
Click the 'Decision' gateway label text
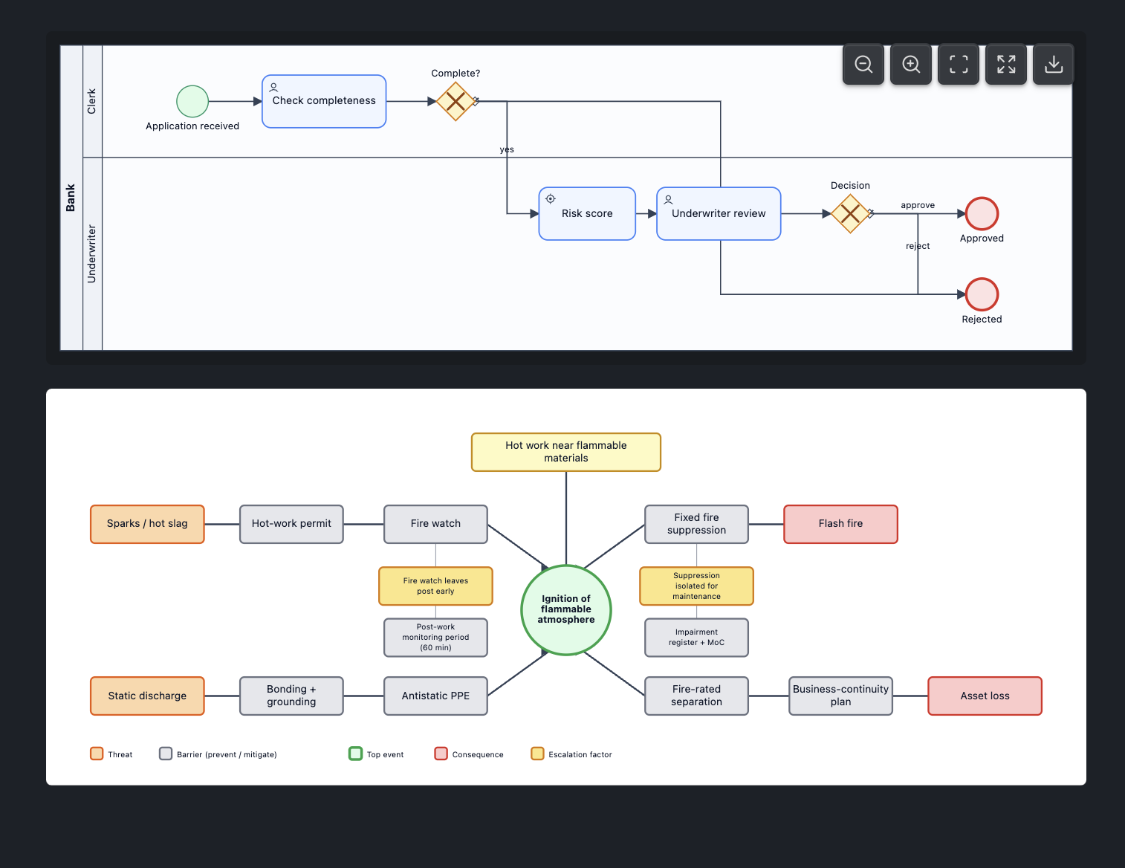[850, 186]
